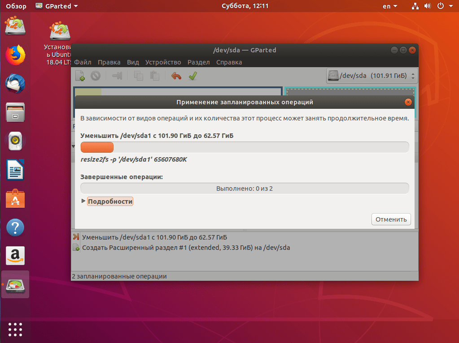Screen dimensions: 459x343
Task: Click the orange resize progress bar
Action: [x=245, y=147]
